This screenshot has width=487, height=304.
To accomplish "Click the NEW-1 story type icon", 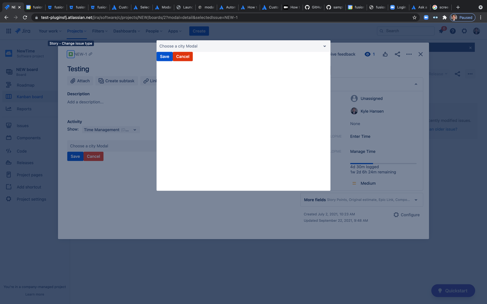I will point(70,54).
